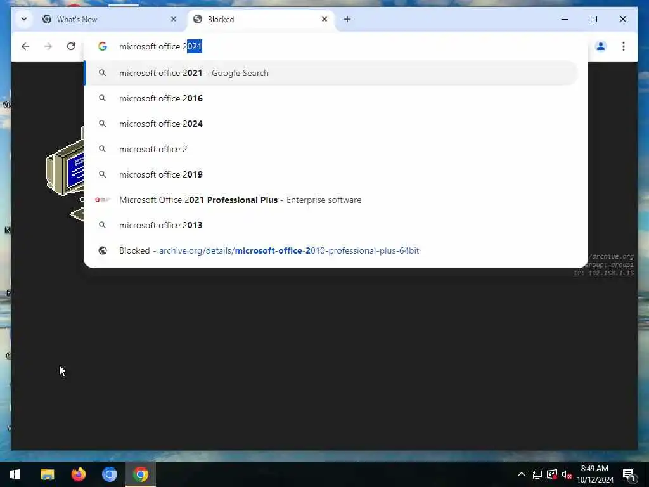Choose 'microsoft office 2021 - Google Search' suggestion

(331, 74)
